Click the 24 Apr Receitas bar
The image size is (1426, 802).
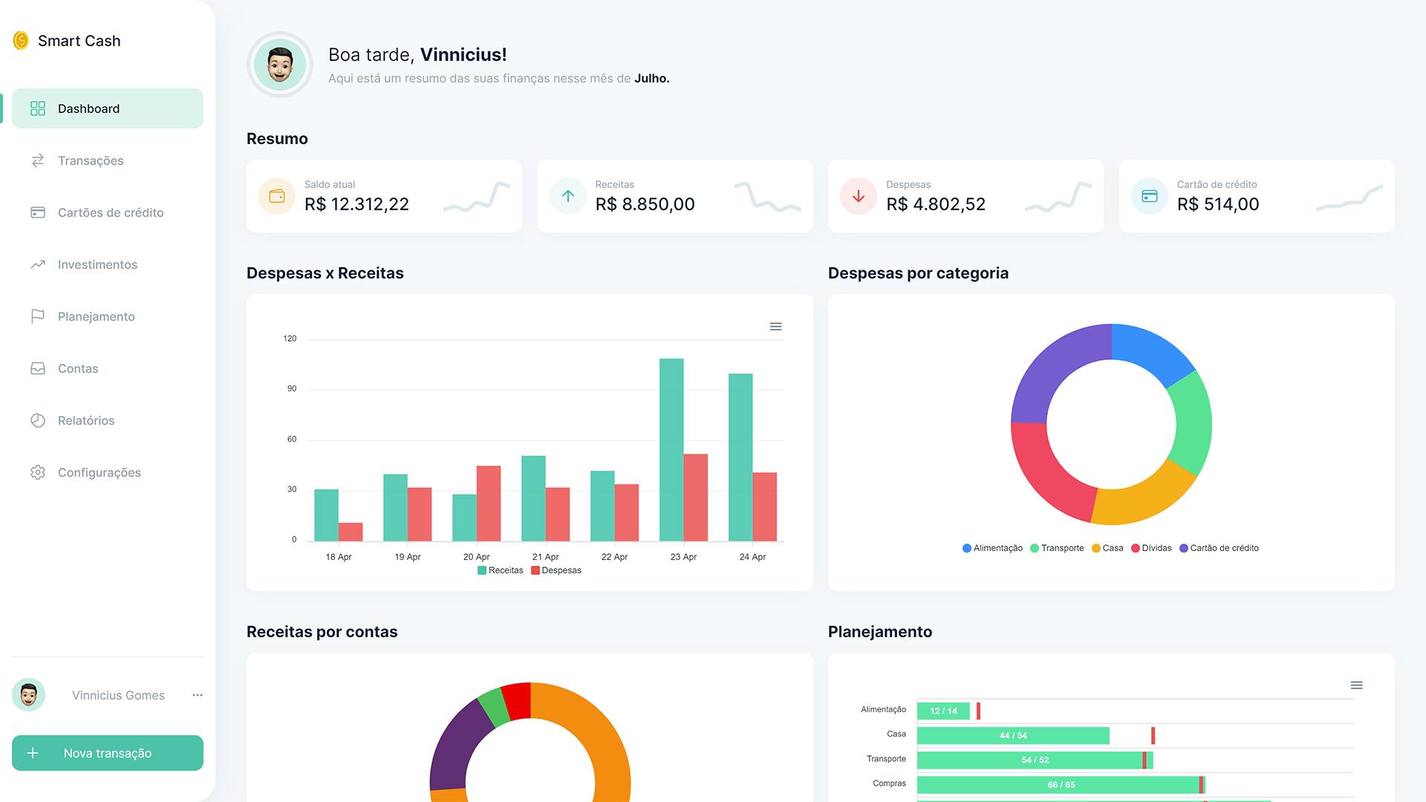740,457
